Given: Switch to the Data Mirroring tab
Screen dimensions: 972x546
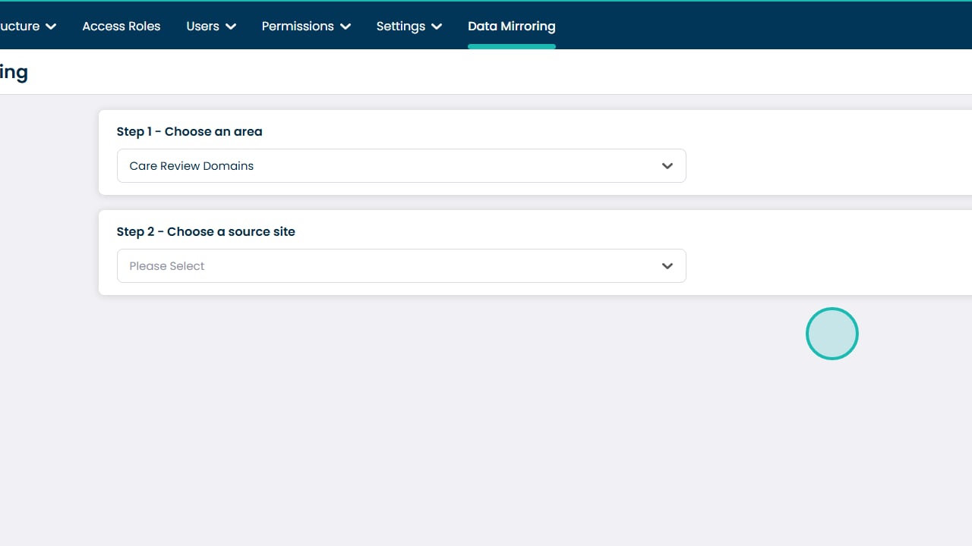Looking at the screenshot, I should click(511, 27).
